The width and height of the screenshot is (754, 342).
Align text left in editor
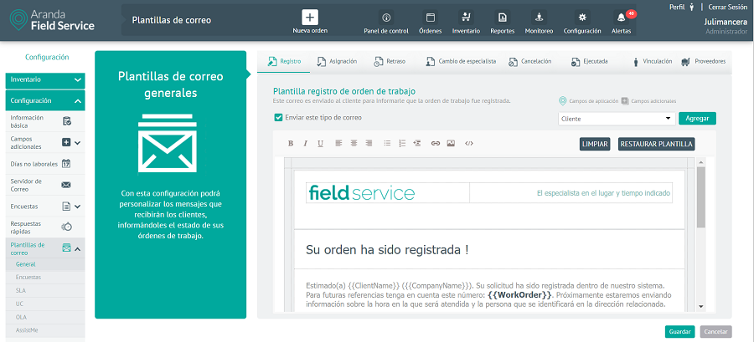(338, 143)
